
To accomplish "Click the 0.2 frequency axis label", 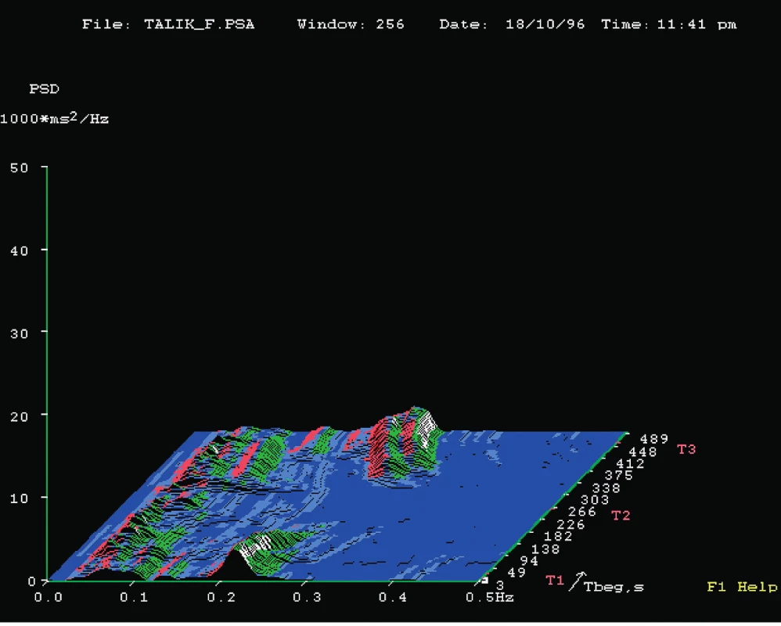I will [x=221, y=597].
